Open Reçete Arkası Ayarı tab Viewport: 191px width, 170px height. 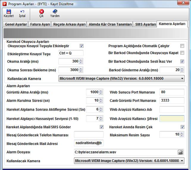pyautogui.click(x=69, y=24)
